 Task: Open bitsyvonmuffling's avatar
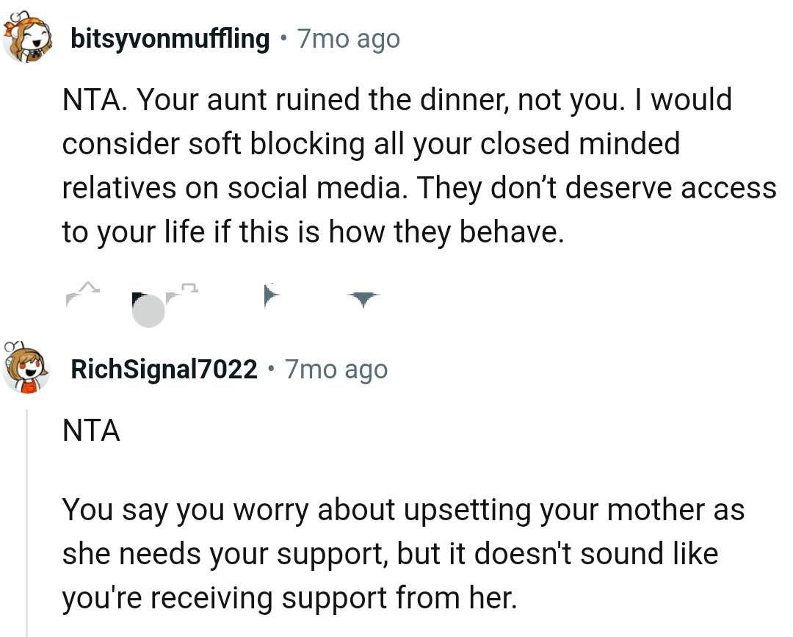tap(28, 35)
